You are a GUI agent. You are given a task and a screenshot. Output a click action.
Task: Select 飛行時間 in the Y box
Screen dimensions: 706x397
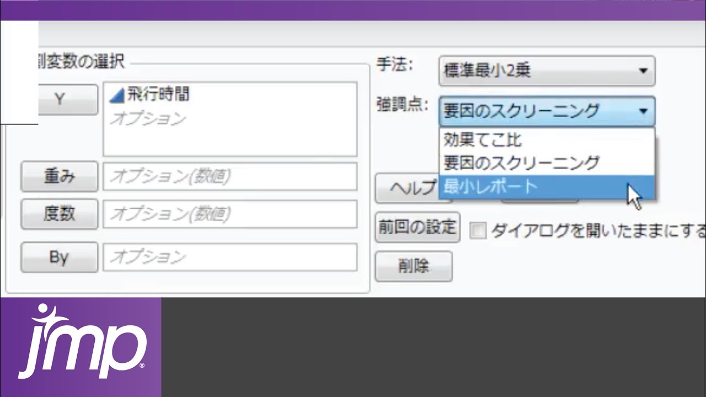158,95
